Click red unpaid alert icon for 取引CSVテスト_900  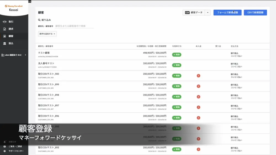point(198,76)
